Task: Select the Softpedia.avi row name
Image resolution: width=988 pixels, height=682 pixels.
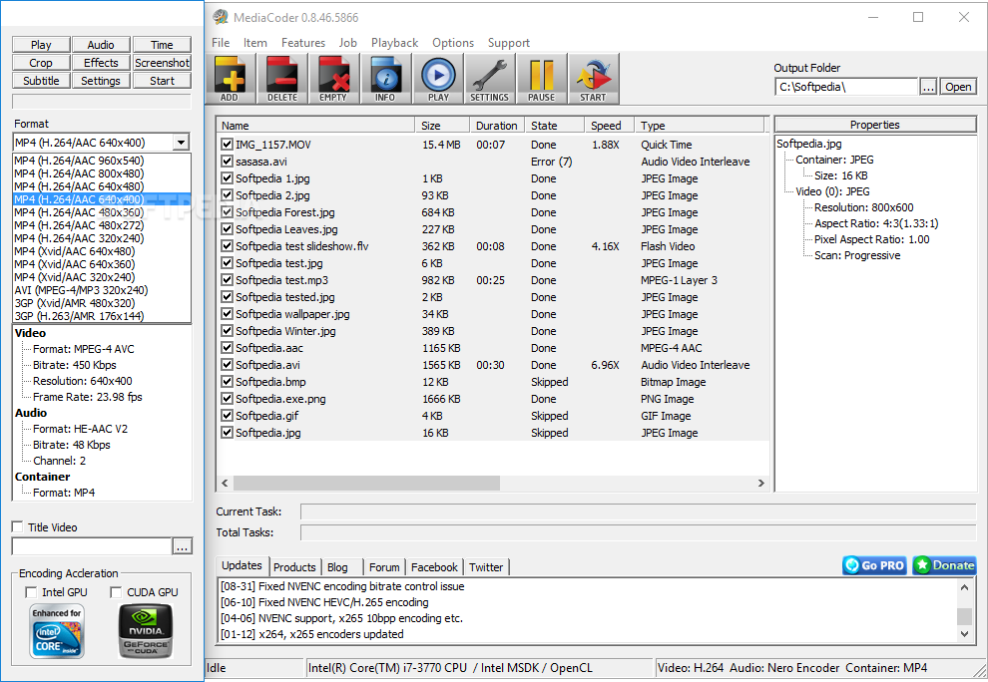Action: 267,365
